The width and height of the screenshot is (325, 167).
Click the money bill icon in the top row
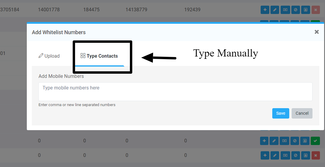(x=285, y=10)
